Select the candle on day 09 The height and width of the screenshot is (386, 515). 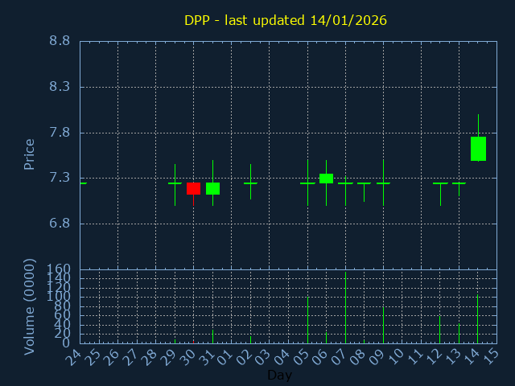pyautogui.click(x=383, y=183)
